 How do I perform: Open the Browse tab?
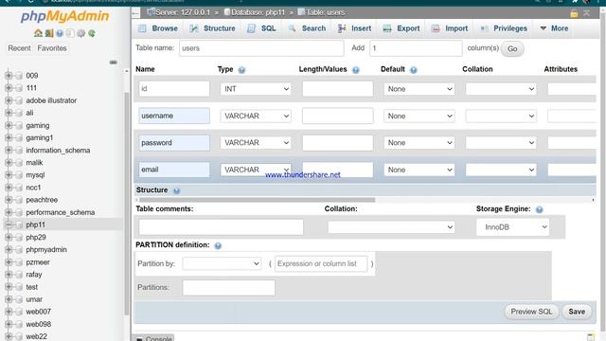tap(158, 28)
